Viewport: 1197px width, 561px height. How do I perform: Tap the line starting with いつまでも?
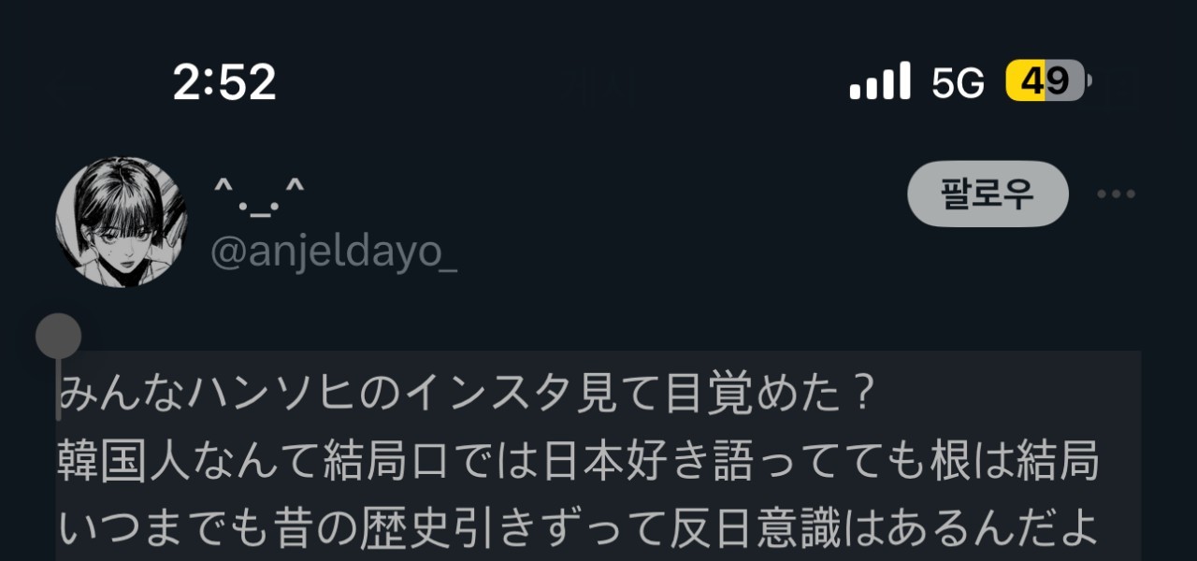coord(578,529)
